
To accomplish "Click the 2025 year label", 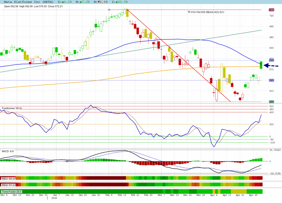I will tap(54, 198).
